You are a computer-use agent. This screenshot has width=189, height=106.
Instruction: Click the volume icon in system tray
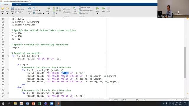click(x=172, y=103)
